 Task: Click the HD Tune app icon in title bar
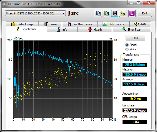point(4,4)
